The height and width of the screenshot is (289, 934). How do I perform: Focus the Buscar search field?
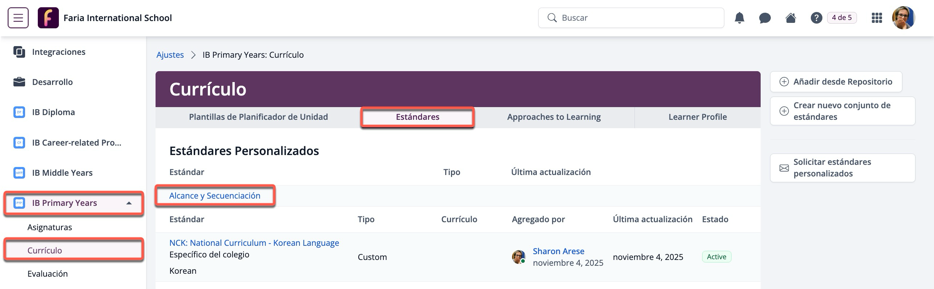tap(631, 18)
